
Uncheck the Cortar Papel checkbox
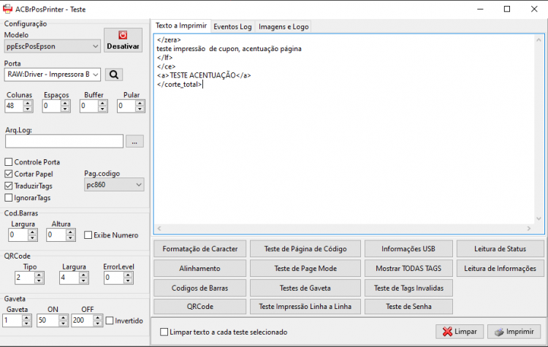(x=9, y=174)
